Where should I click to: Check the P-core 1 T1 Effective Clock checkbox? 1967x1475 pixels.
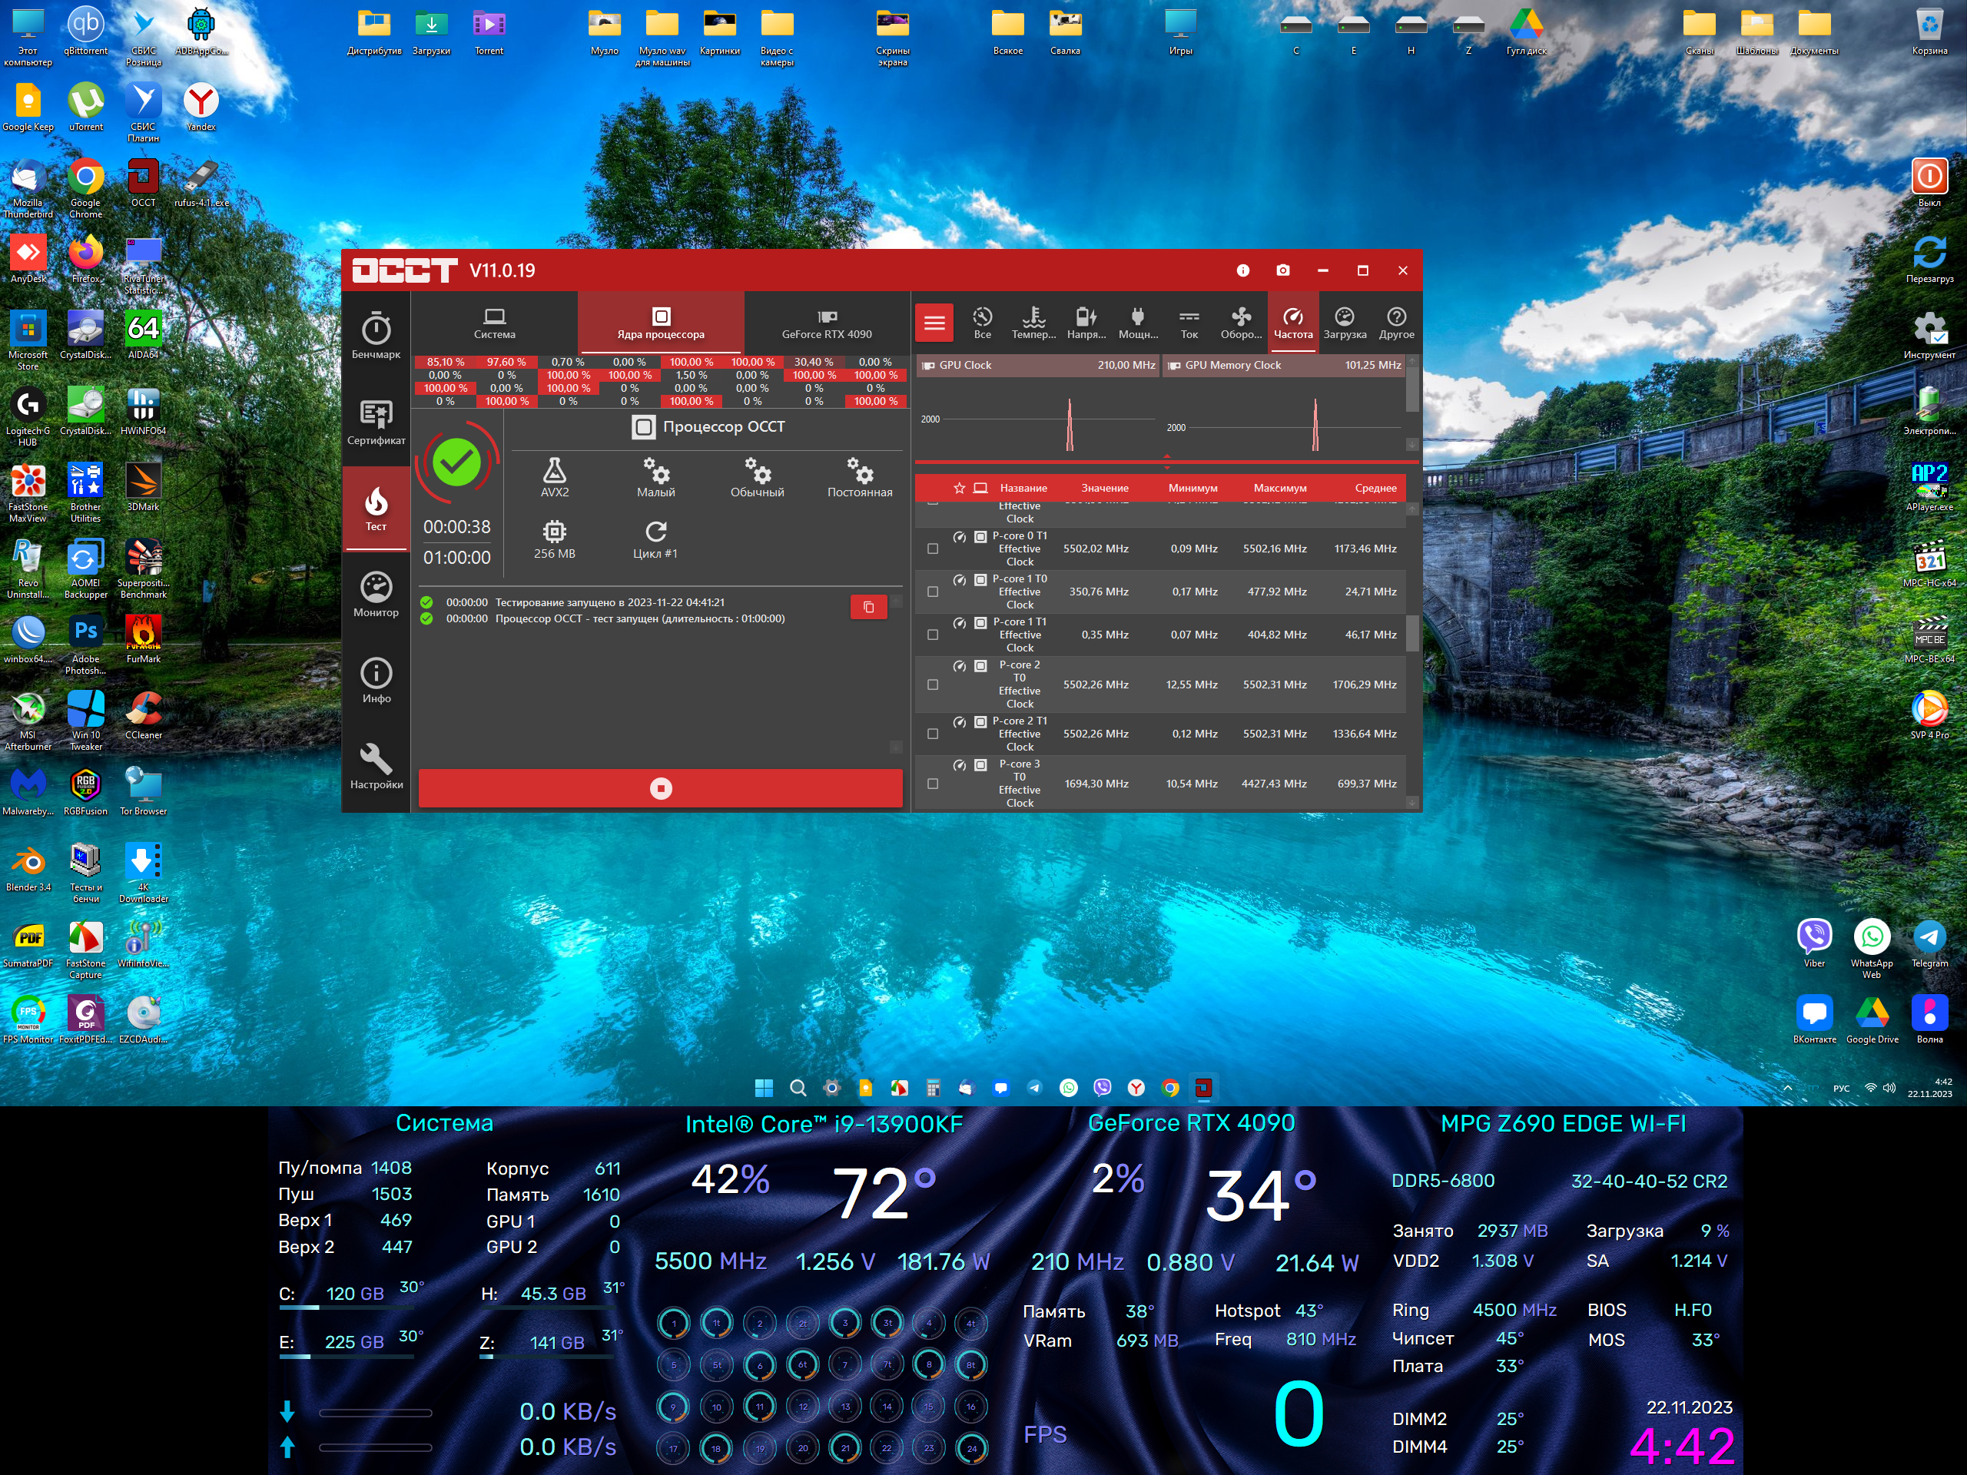click(932, 635)
